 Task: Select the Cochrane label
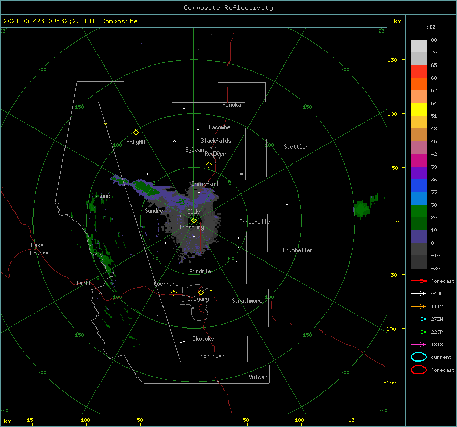[x=166, y=284]
